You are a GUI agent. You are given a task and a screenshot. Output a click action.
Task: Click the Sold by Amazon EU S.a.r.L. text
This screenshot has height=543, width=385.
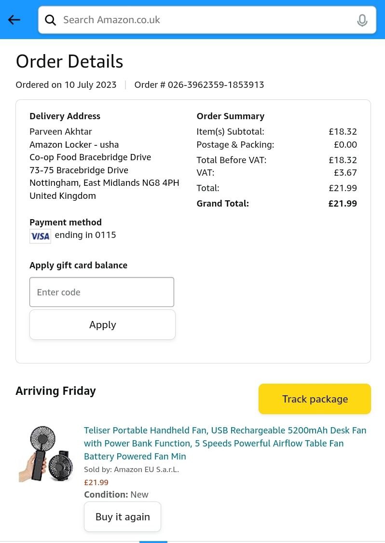pyautogui.click(x=131, y=469)
